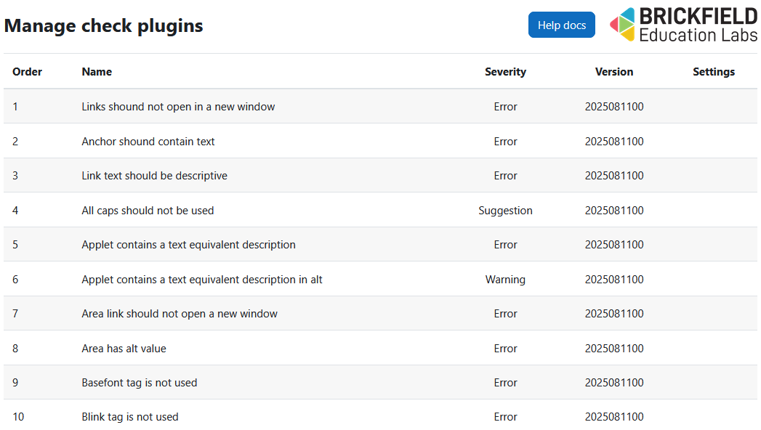Select 'All caps should not be used'
The image size is (761, 430).
[x=148, y=211]
